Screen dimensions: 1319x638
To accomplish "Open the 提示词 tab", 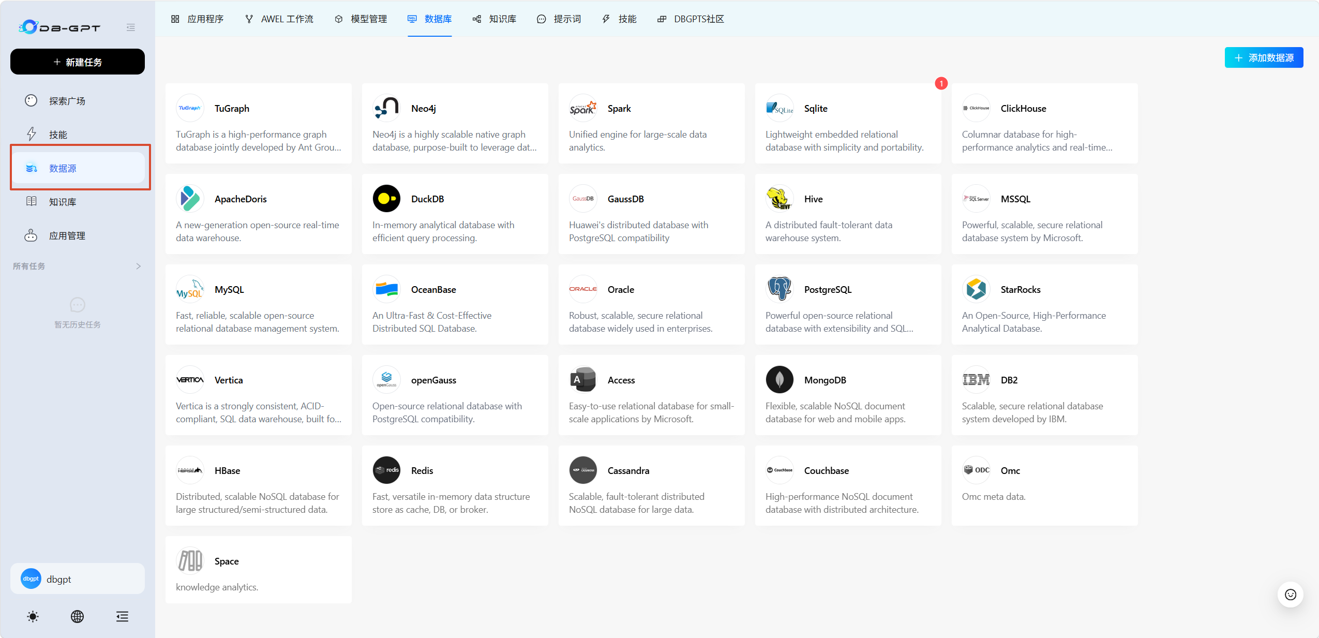I will 559,19.
